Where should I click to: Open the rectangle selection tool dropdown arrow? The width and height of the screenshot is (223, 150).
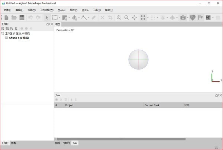[59, 18]
